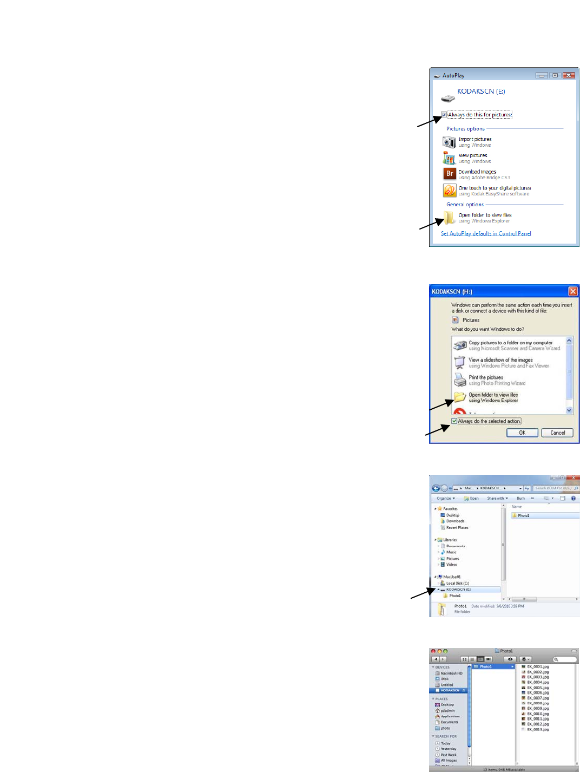Click open folder icon in KODAKSCN (H:) dialog
The width and height of the screenshot is (580, 772).
click(460, 397)
